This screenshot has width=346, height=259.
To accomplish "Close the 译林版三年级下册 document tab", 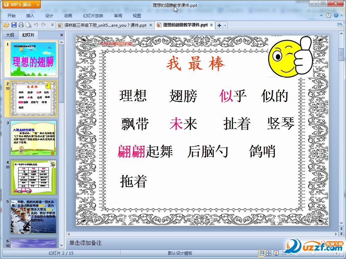I will pos(151,25).
